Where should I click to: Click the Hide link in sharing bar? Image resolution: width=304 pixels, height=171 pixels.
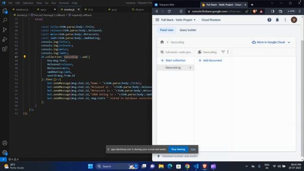coord(193,149)
